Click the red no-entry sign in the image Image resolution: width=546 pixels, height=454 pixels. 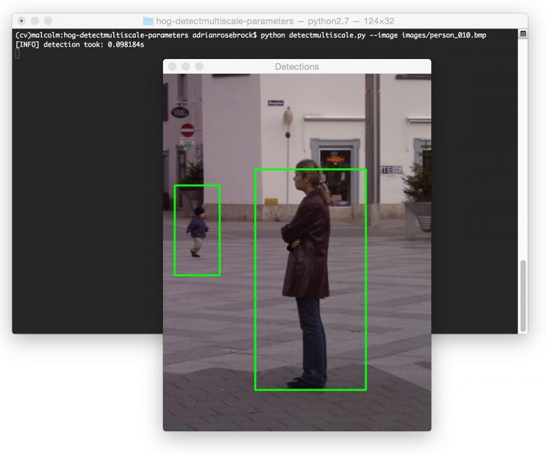[188, 130]
